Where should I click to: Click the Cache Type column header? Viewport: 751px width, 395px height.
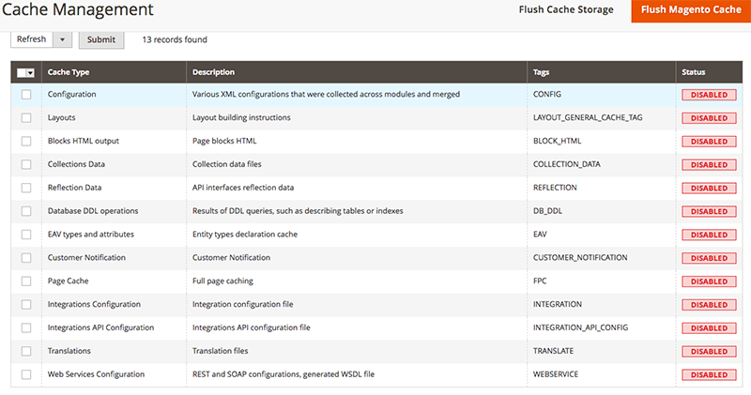click(68, 72)
